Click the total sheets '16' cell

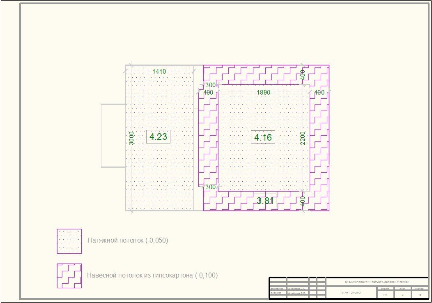[x=419, y=295]
